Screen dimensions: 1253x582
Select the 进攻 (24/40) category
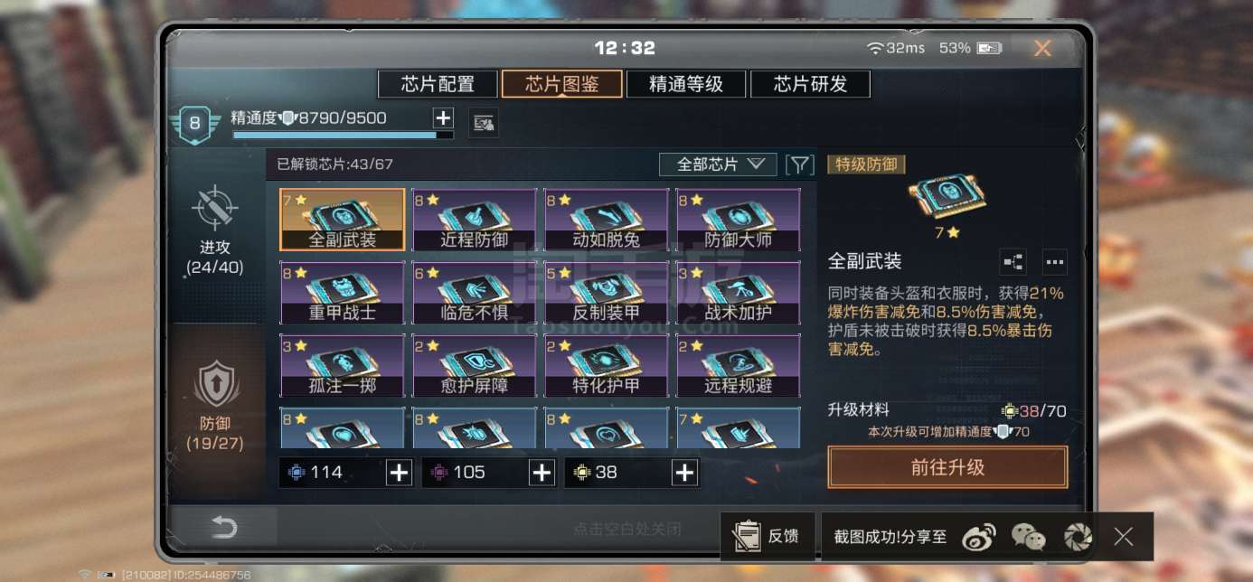215,230
